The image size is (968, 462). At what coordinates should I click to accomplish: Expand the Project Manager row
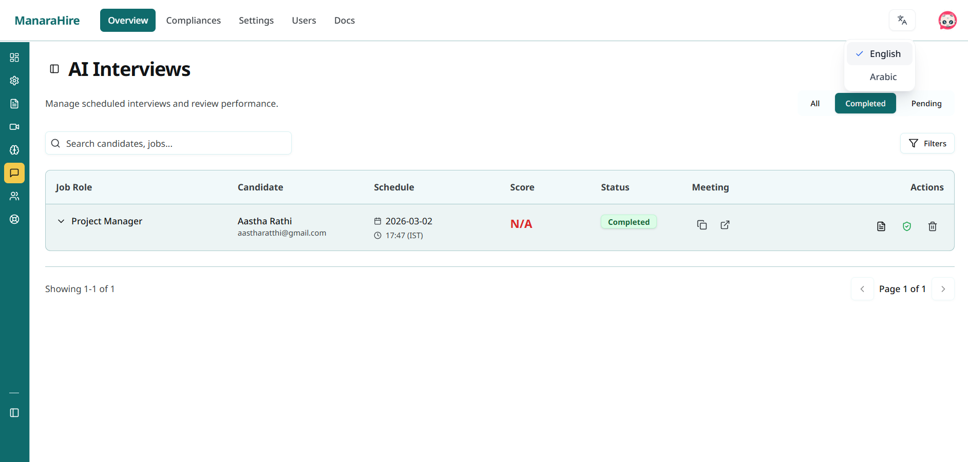click(x=61, y=221)
